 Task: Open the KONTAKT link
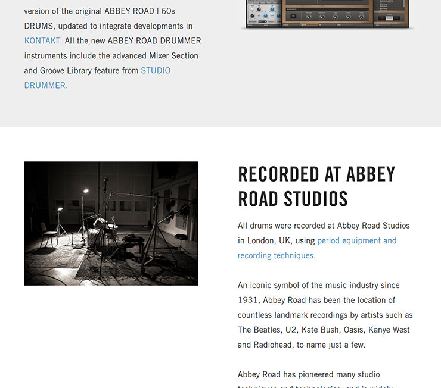tap(43, 40)
